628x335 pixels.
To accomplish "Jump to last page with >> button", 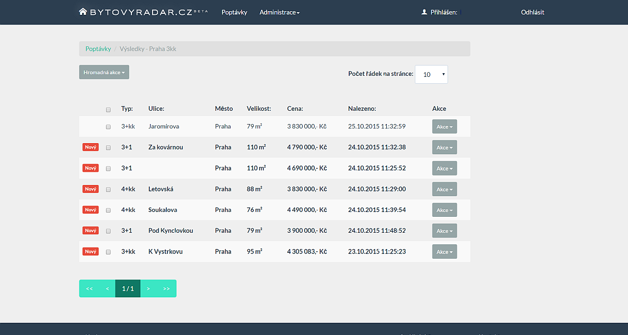I will (x=166, y=289).
